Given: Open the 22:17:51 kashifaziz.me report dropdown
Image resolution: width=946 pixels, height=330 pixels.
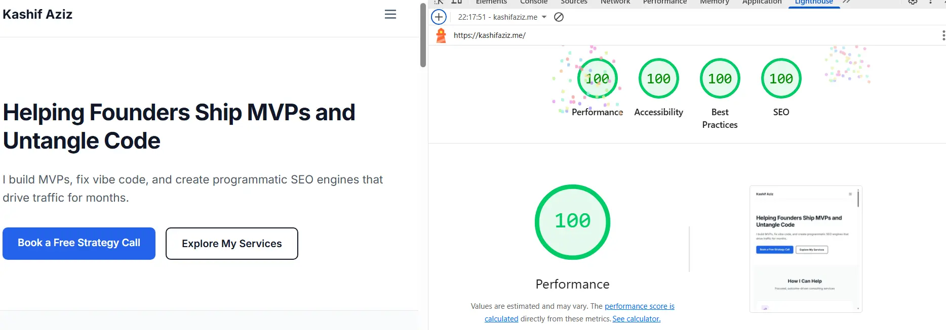Looking at the screenshot, I should 502,17.
